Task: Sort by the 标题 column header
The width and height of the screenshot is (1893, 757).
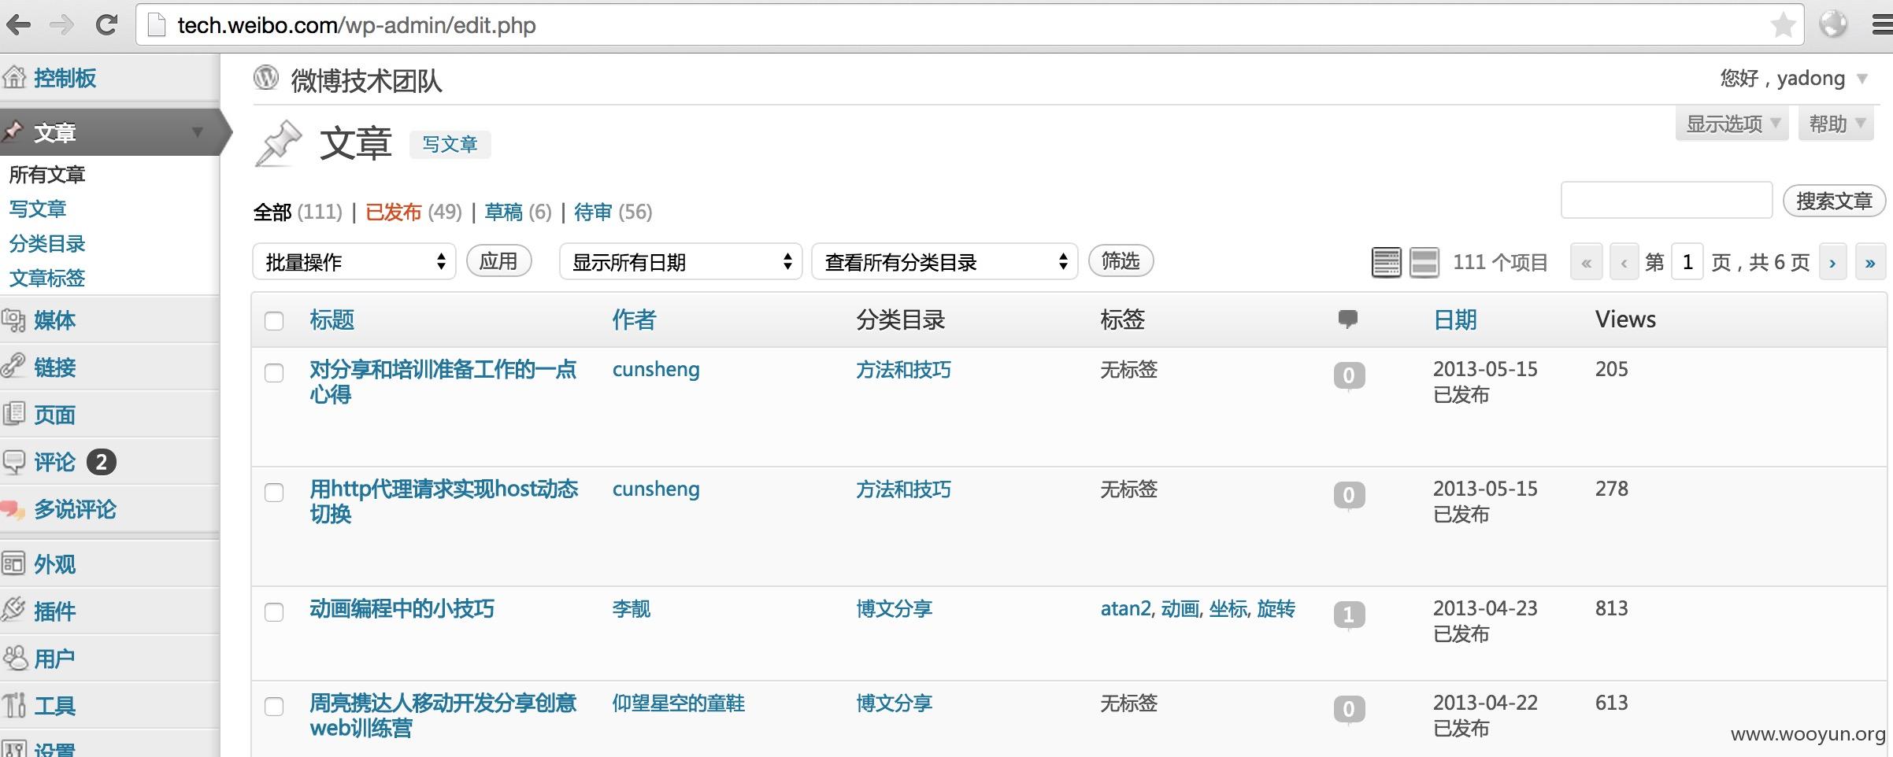Action: tap(332, 319)
